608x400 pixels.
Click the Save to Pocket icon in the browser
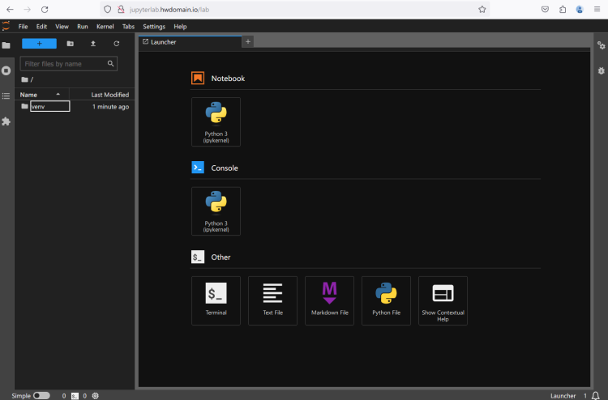click(546, 9)
